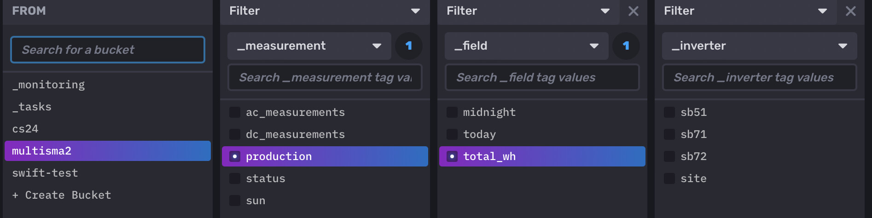Focus the bucket search field
This screenshot has height=218, width=872.
pyautogui.click(x=108, y=50)
